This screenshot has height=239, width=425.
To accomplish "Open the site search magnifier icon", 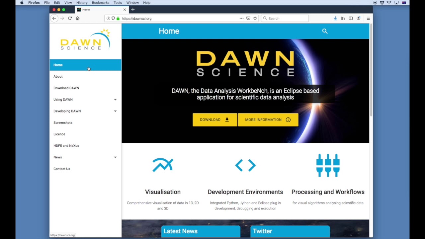I will pyautogui.click(x=325, y=31).
